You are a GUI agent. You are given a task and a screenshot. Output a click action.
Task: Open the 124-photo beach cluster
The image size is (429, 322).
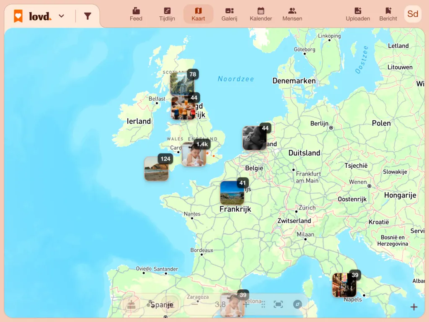pyautogui.click(x=157, y=169)
